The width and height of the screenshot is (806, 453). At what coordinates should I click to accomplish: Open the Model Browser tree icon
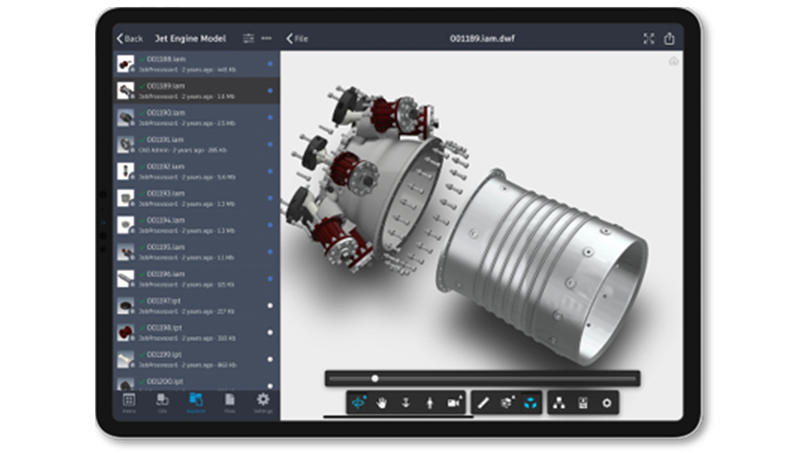559,403
